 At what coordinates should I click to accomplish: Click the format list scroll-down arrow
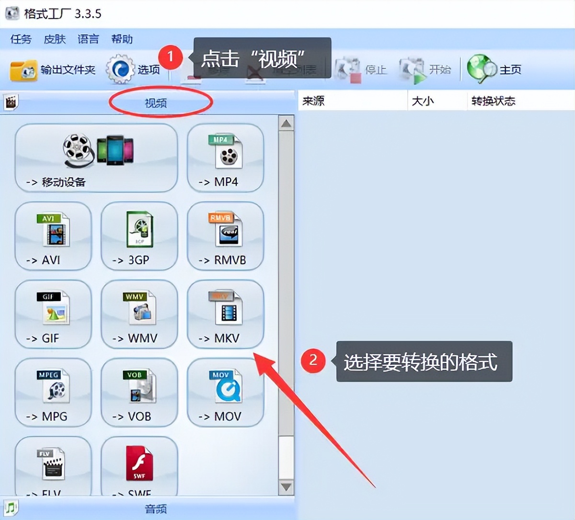286,487
